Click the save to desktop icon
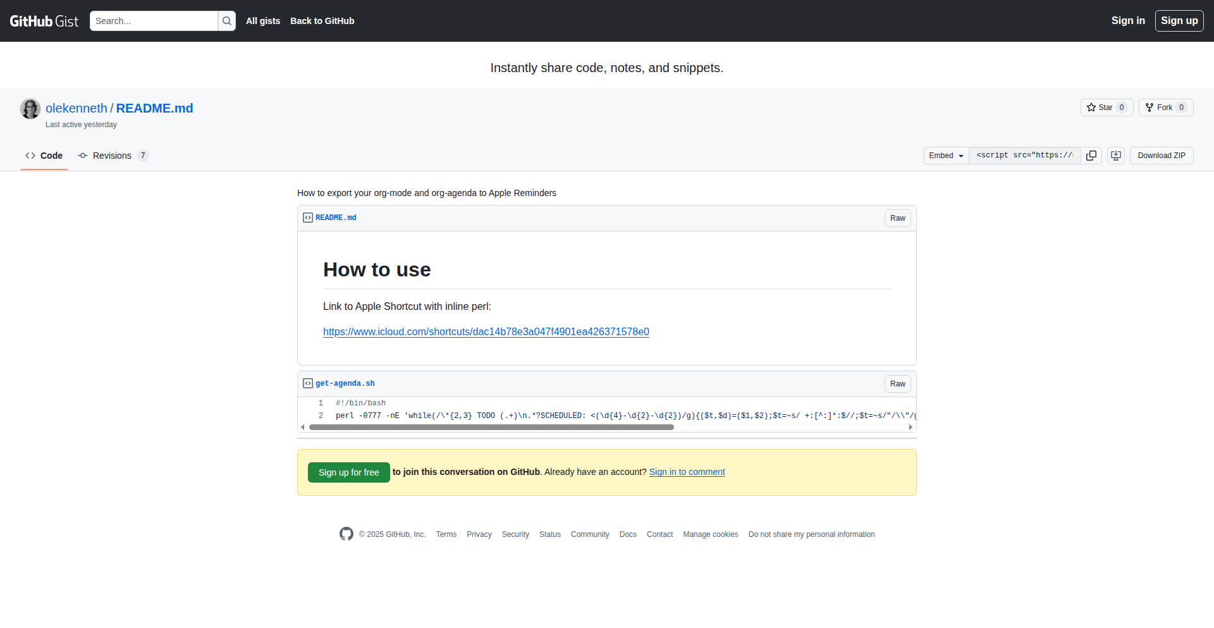Image resolution: width=1214 pixels, height=628 pixels. [x=1116, y=156]
